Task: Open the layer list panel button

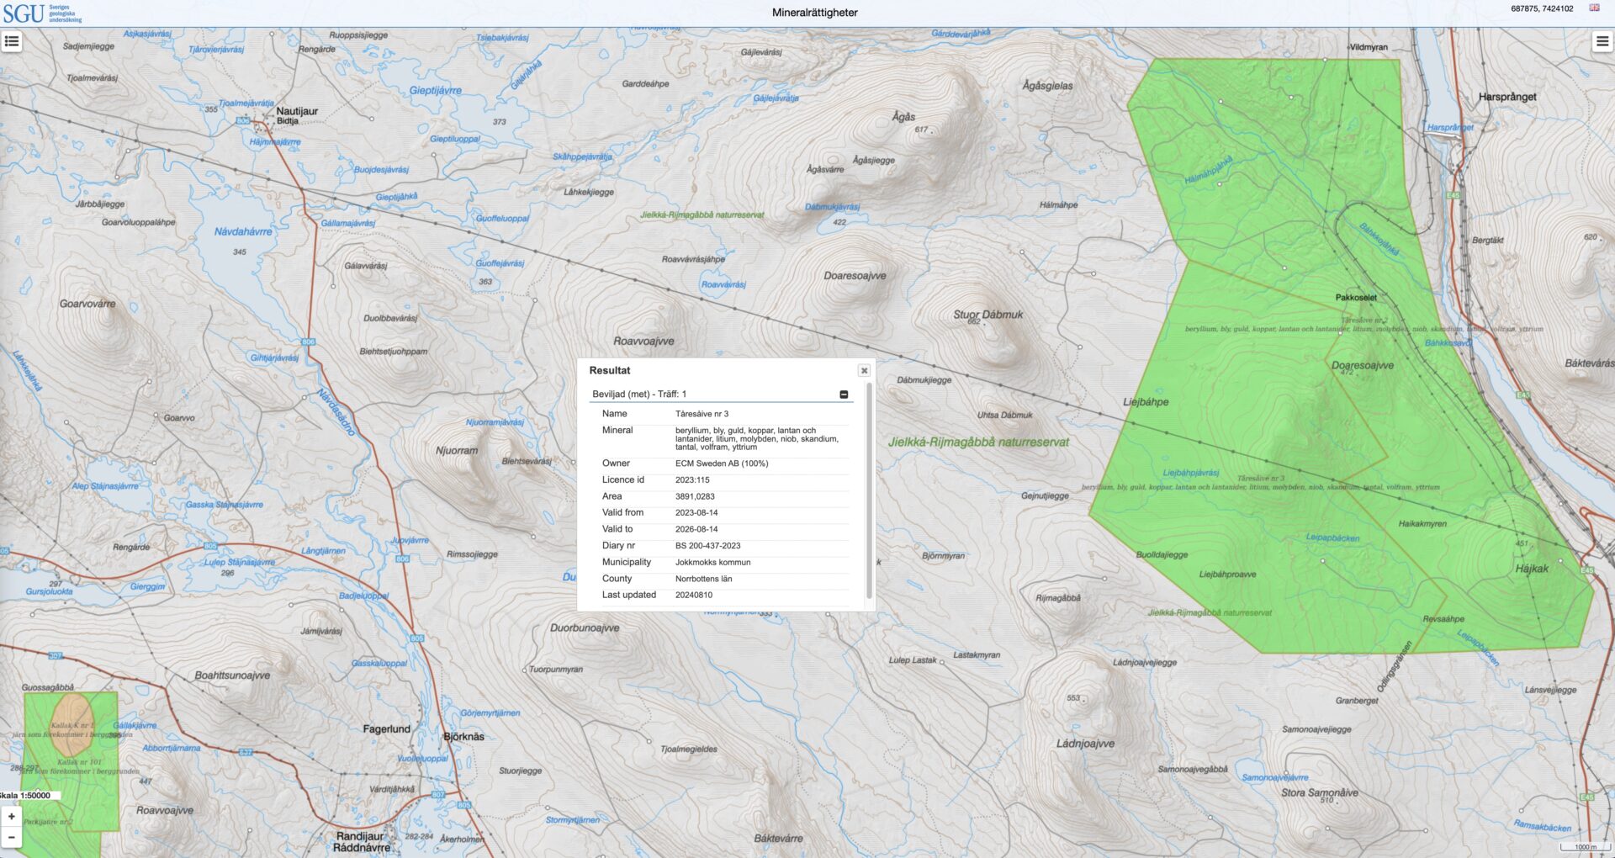Action: 12,41
